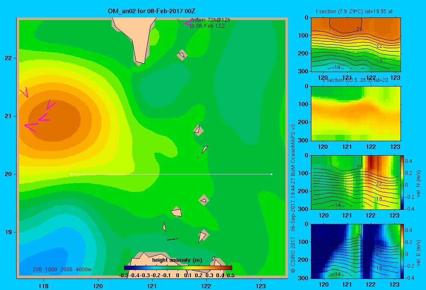The height and width of the screenshot is (290, 426).
Task: Click the height anomaly color bar
Action: coord(178,268)
